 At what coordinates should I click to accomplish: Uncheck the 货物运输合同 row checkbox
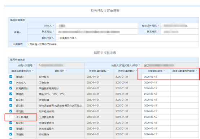coord(11,105)
